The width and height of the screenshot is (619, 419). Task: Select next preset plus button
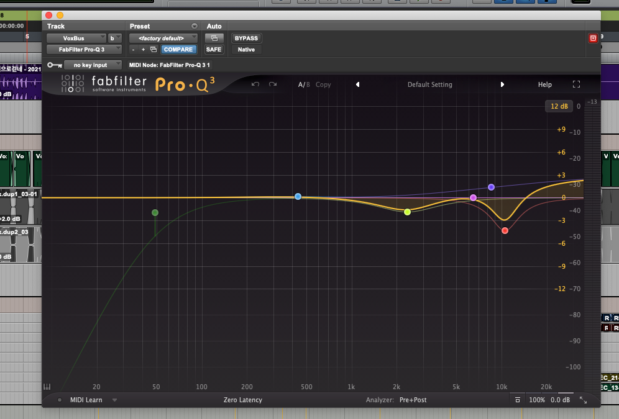[143, 49]
